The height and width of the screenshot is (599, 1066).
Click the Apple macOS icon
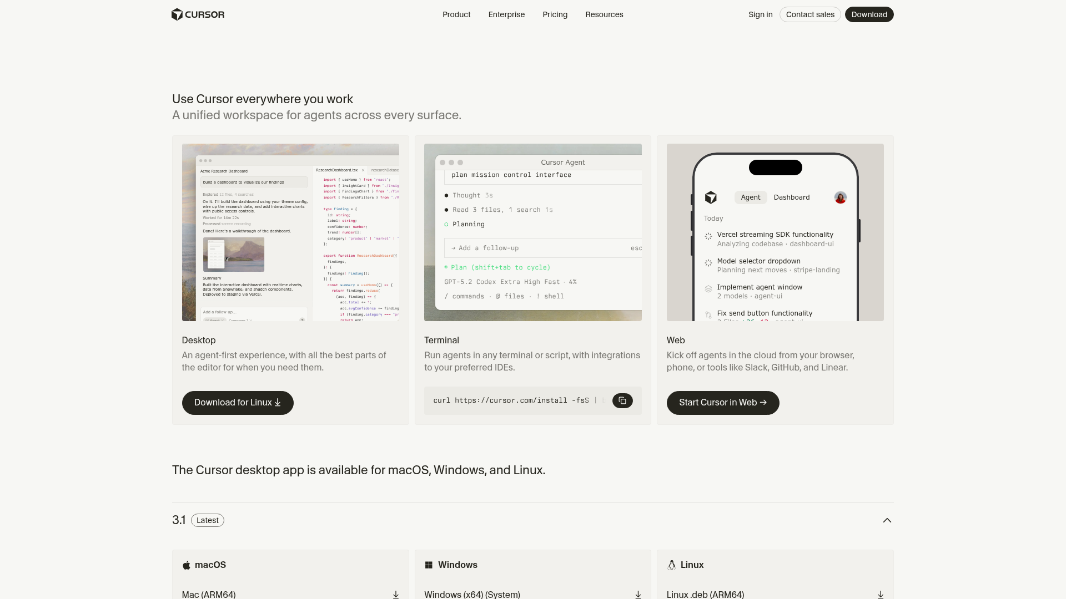(187, 565)
